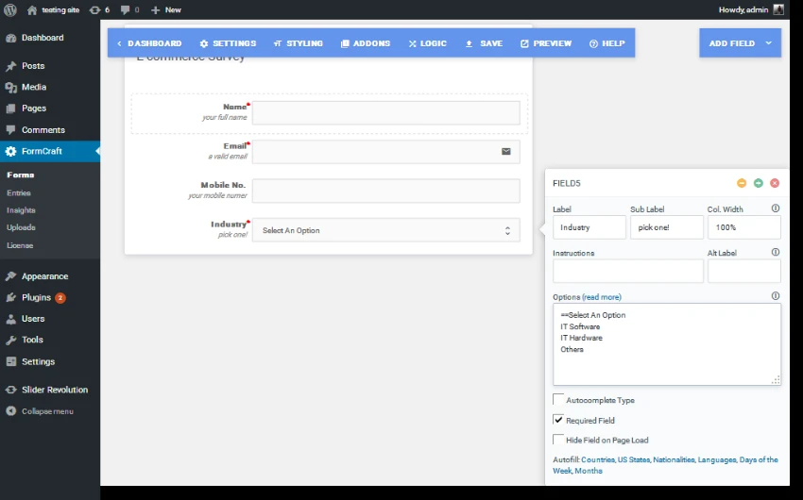Open WordPress Settings in sidebar
803x500 pixels.
pos(50,361)
